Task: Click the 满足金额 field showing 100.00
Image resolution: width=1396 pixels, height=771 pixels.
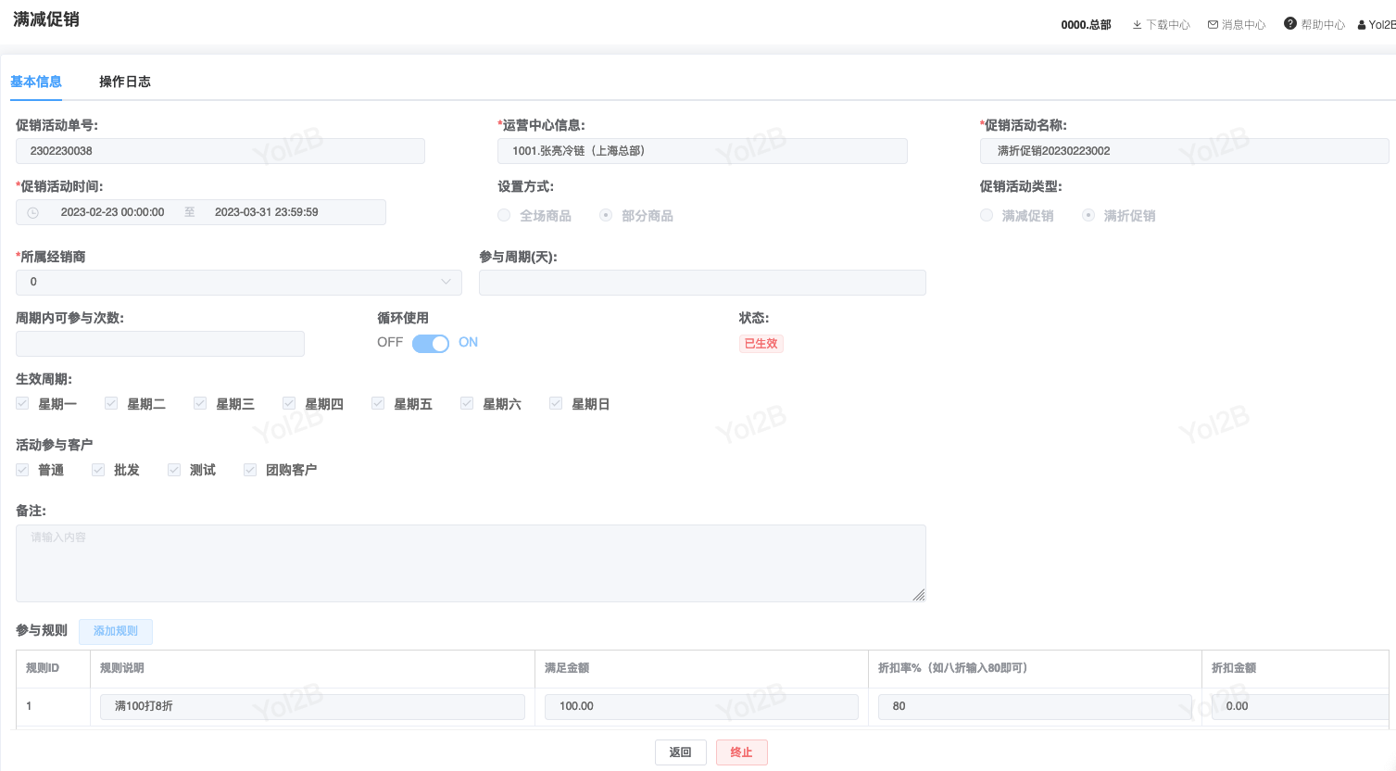Action: [x=701, y=706]
